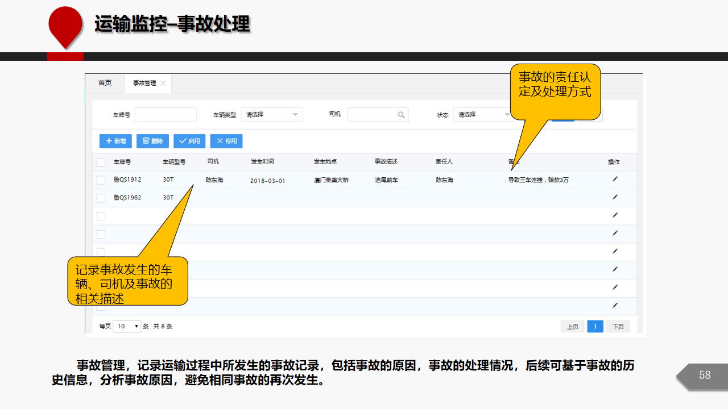Click the 共 8 条 record count text
Image resolution: width=728 pixels, height=409 pixels.
click(x=163, y=327)
